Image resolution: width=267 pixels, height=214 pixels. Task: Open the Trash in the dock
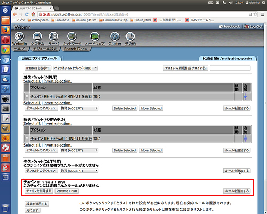tap(5, 208)
